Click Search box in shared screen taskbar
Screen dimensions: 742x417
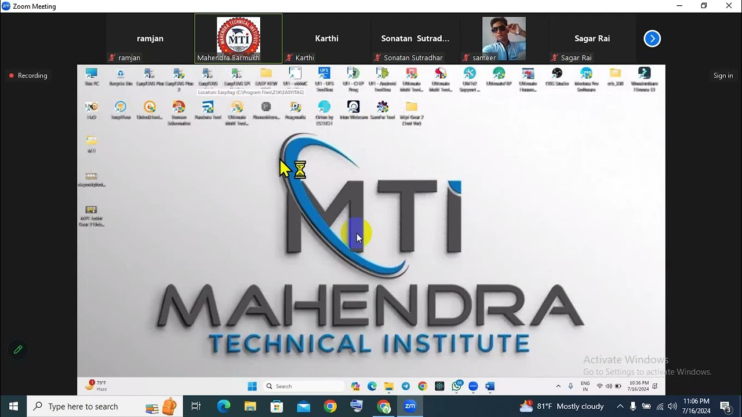tap(304, 386)
